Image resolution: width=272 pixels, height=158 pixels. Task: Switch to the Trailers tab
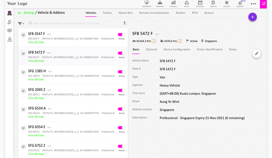tap(107, 13)
